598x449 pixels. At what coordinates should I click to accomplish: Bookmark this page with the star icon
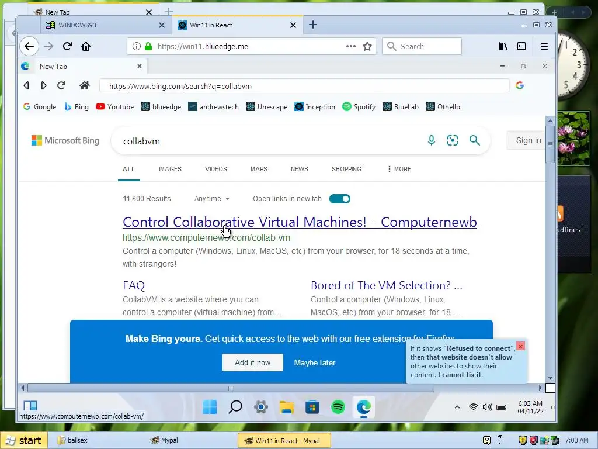[x=367, y=46]
